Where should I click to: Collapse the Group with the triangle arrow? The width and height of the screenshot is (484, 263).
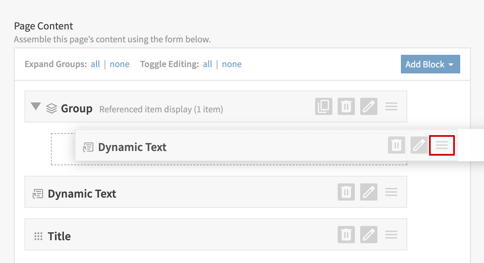coord(36,106)
